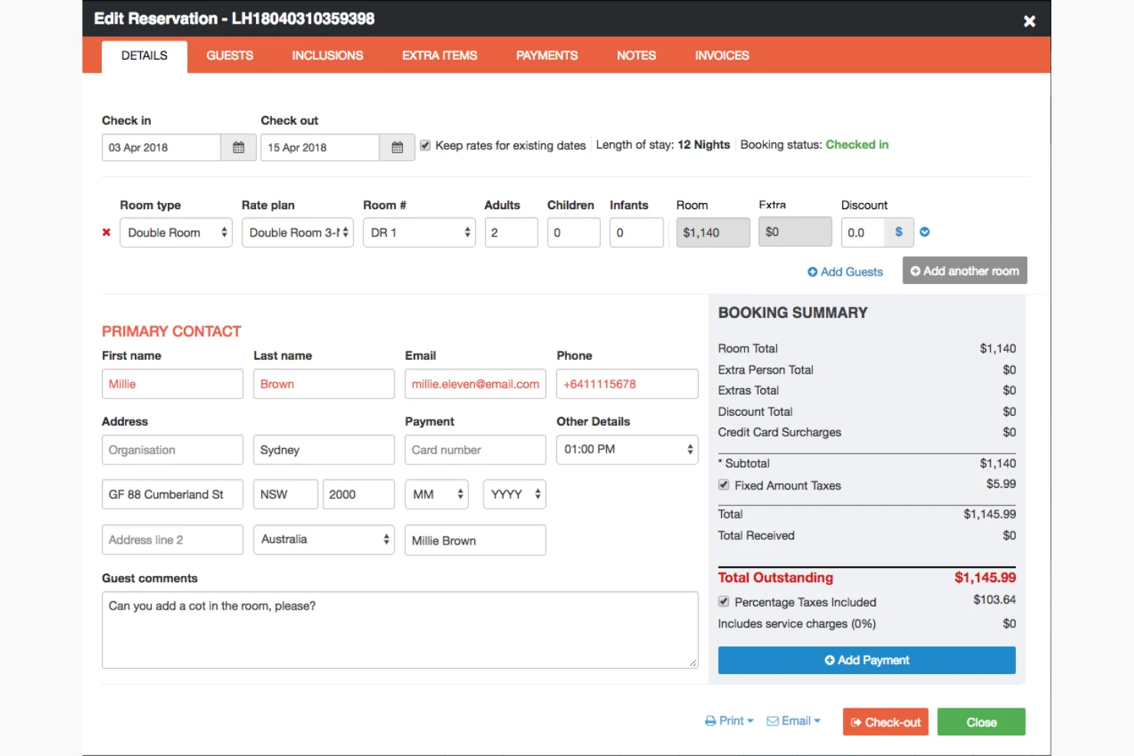The height and width of the screenshot is (756, 1134).
Task: Open the Australia country dropdown
Action: coord(323,539)
